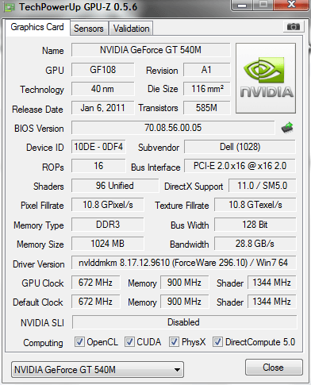The image size is (311, 385).
Task: Select the Graphics Card tab
Action: 37,27
